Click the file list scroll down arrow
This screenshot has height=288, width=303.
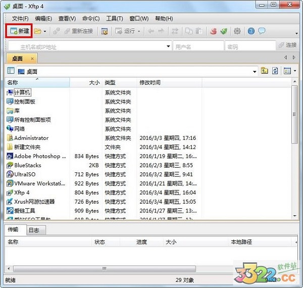[295, 216]
